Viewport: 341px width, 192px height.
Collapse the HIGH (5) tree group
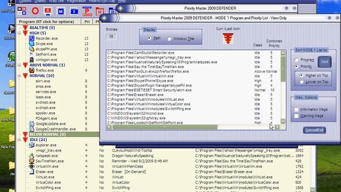pos(19,33)
